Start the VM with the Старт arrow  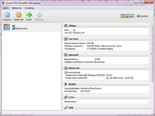(29, 15)
